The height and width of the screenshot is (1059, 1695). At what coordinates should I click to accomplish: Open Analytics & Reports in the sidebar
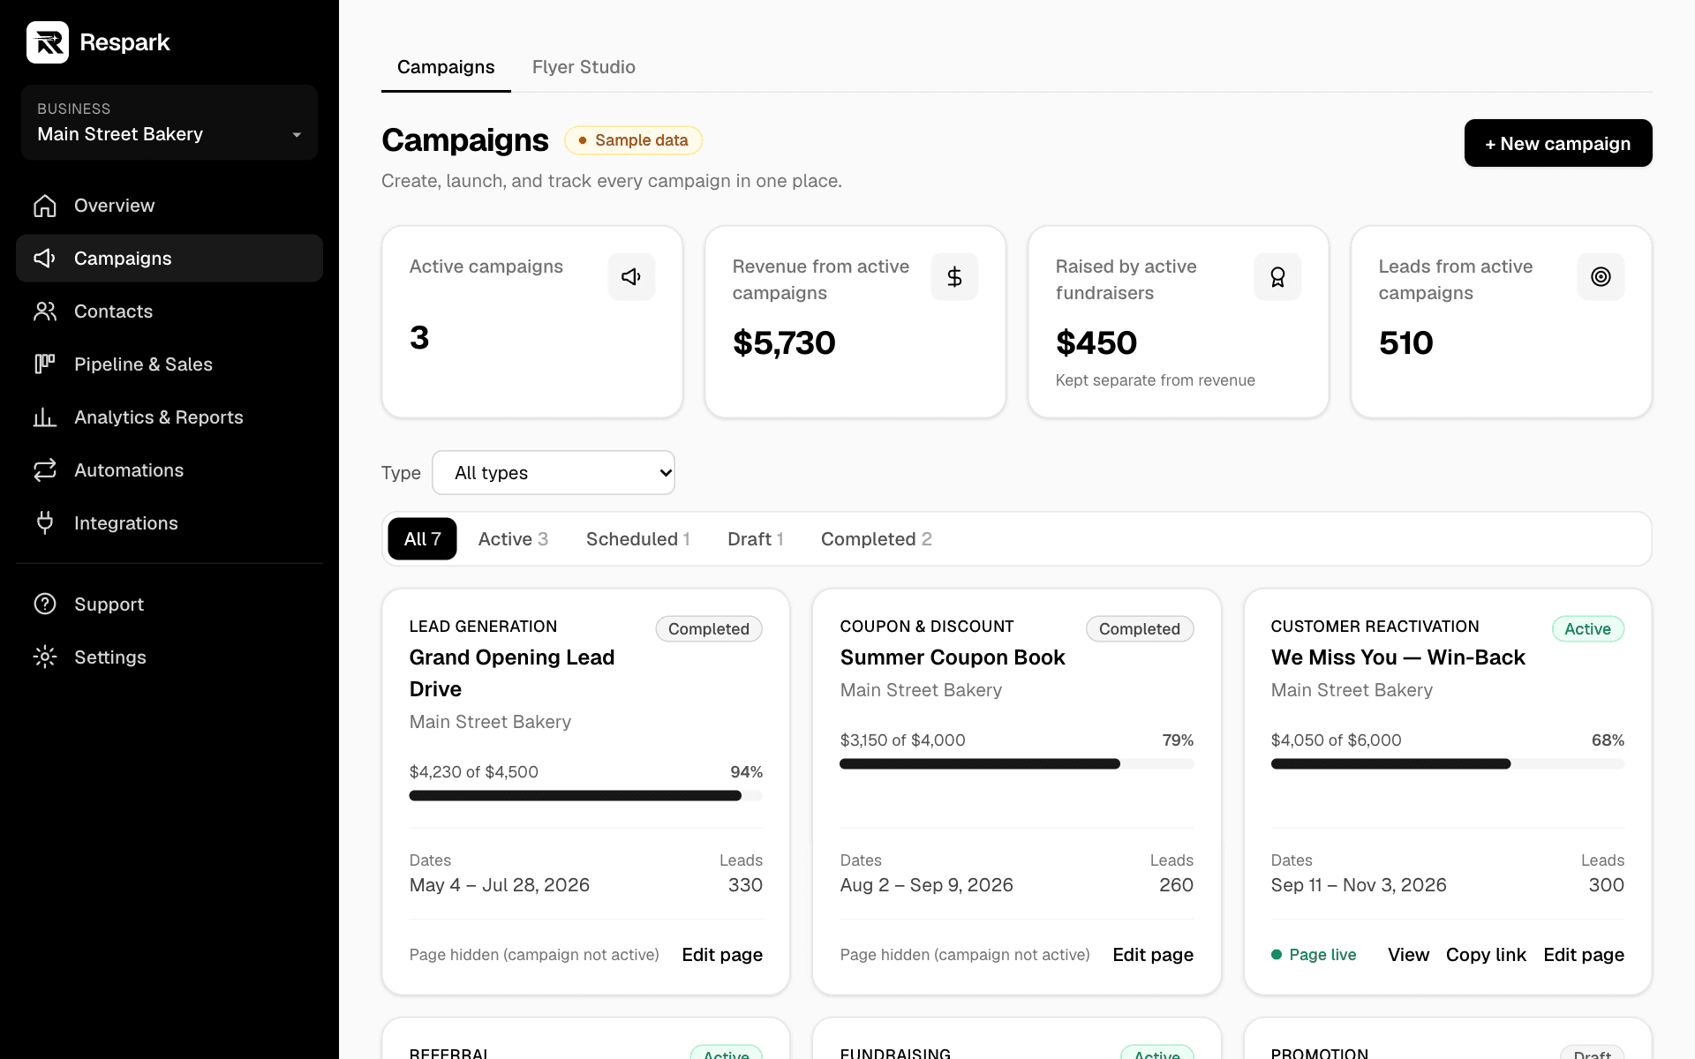pyautogui.click(x=169, y=417)
